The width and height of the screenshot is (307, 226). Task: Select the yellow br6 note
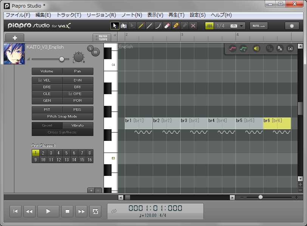[277, 123]
